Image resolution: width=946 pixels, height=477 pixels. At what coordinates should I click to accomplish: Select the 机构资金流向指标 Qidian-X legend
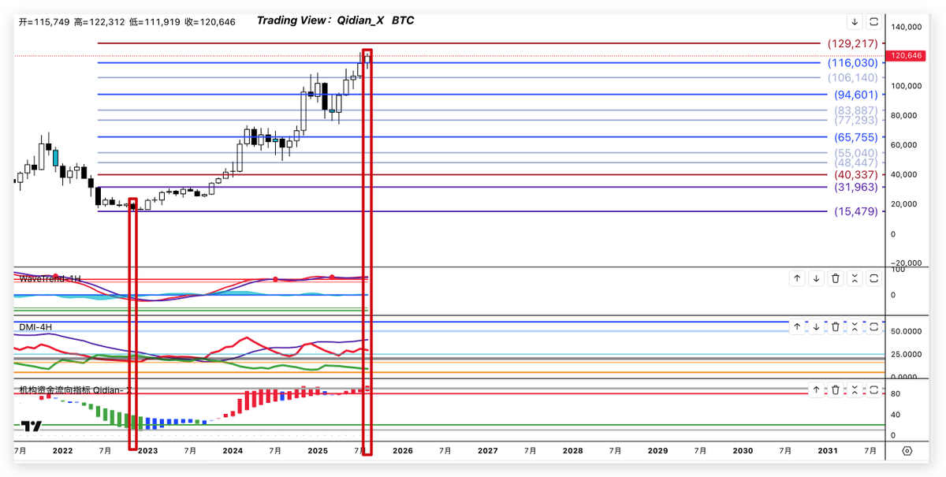pyautogui.click(x=76, y=390)
